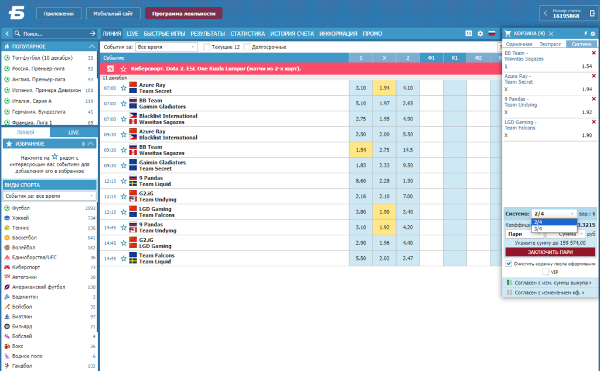Click the collapse icon left of ESL One header
The image size is (600, 371).
click(x=111, y=69)
